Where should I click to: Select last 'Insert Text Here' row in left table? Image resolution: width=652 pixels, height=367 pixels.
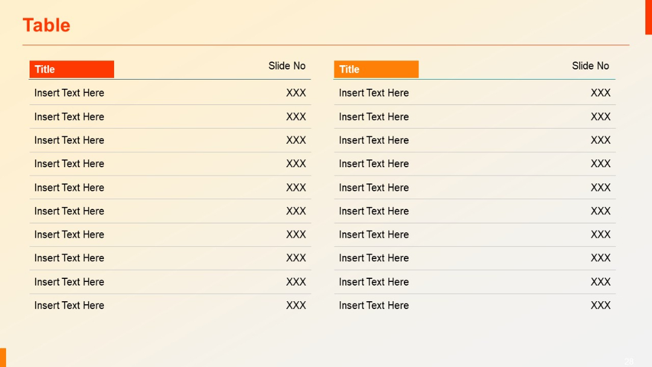click(x=170, y=305)
